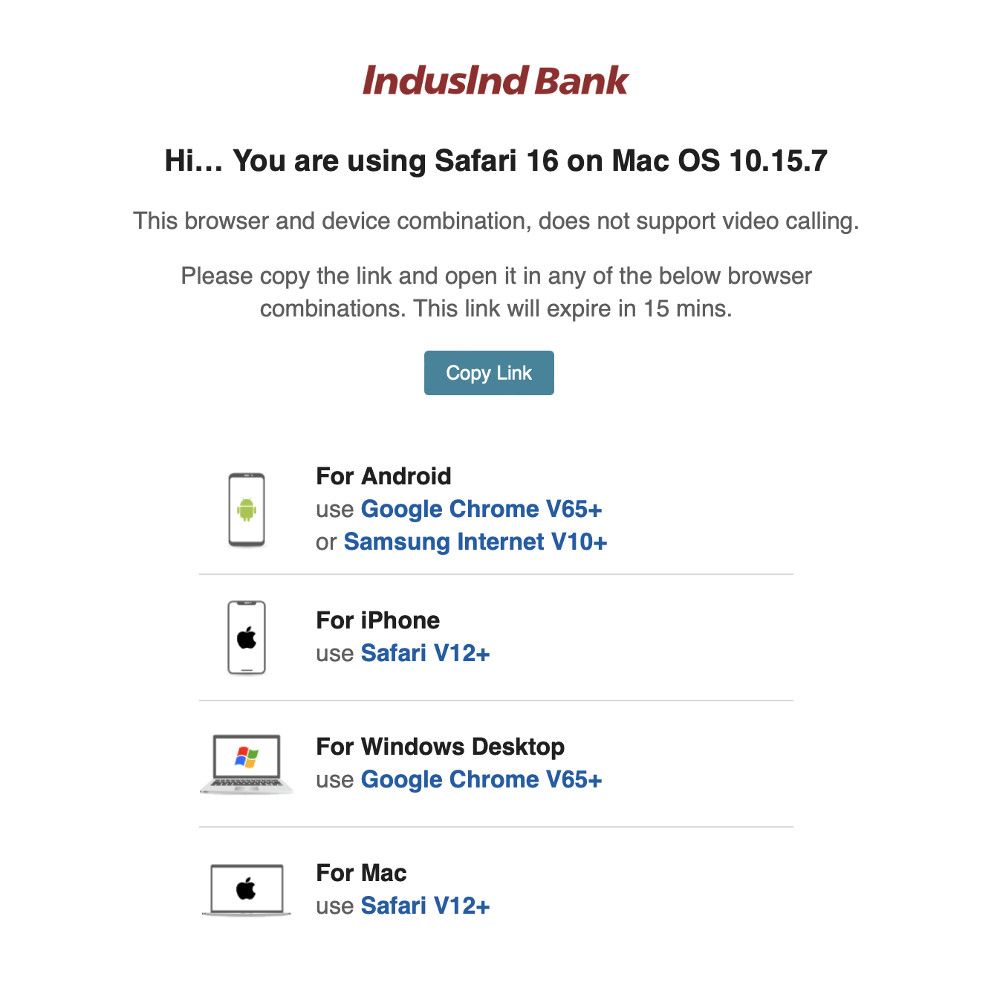
Task: Click the divider line below the Android section
Action: tap(496, 574)
